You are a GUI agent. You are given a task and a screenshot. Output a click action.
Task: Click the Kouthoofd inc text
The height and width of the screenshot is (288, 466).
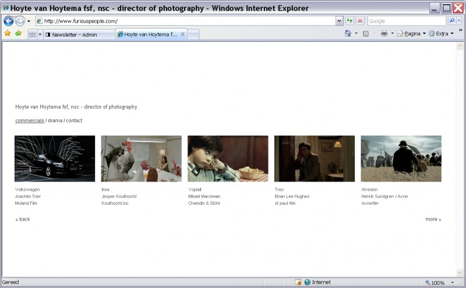[x=115, y=203]
